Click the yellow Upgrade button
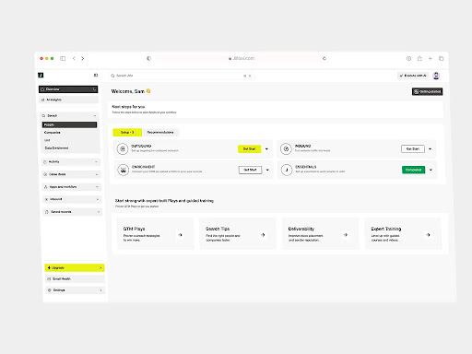The width and height of the screenshot is (472, 354). pyautogui.click(x=75, y=268)
